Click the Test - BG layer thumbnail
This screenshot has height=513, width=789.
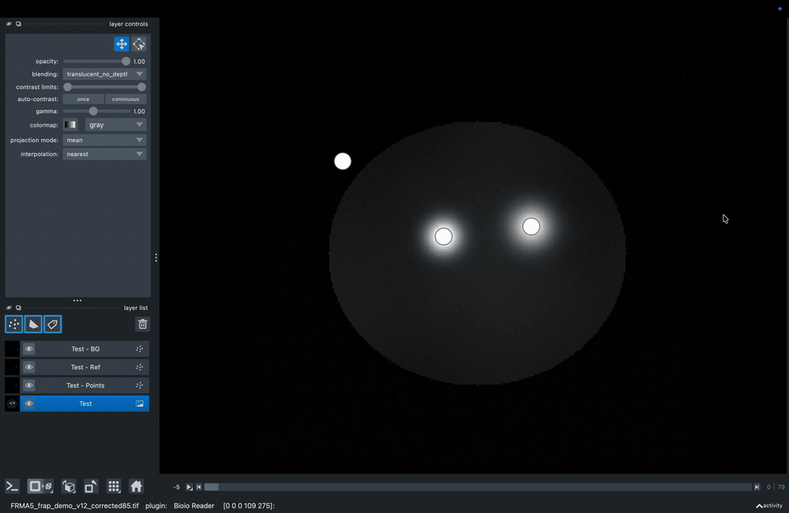pos(12,349)
